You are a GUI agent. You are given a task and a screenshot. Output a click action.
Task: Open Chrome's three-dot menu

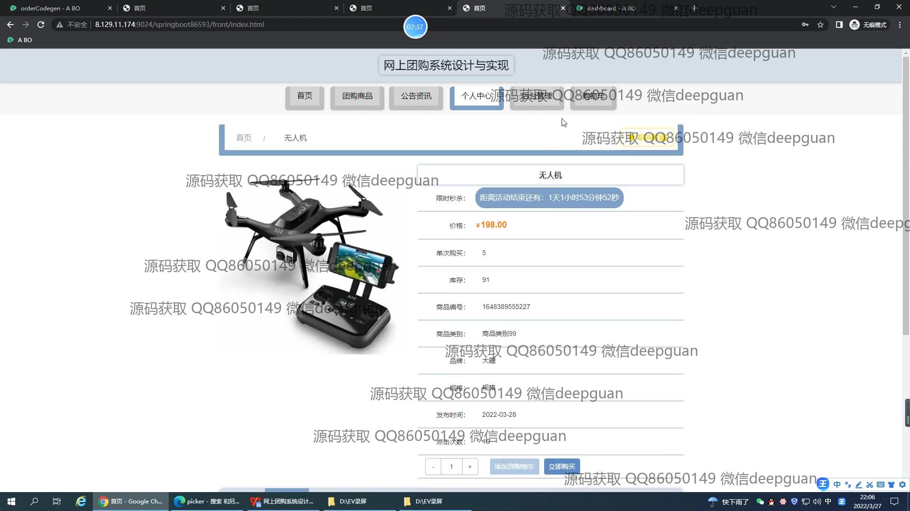click(x=900, y=25)
